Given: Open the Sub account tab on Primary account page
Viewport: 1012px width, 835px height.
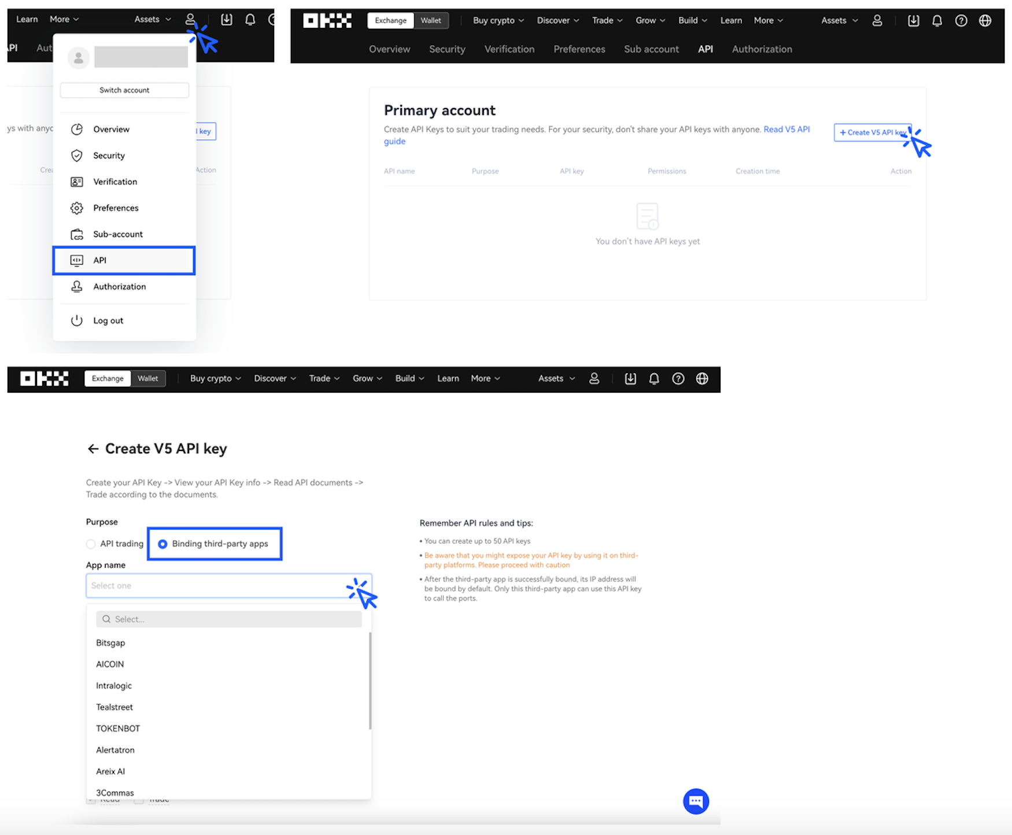Looking at the screenshot, I should pyautogui.click(x=651, y=50).
